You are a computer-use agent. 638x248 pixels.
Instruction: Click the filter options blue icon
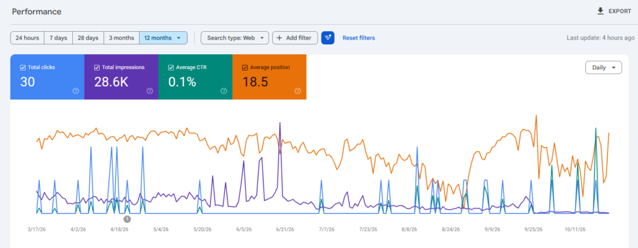[328, 38]
